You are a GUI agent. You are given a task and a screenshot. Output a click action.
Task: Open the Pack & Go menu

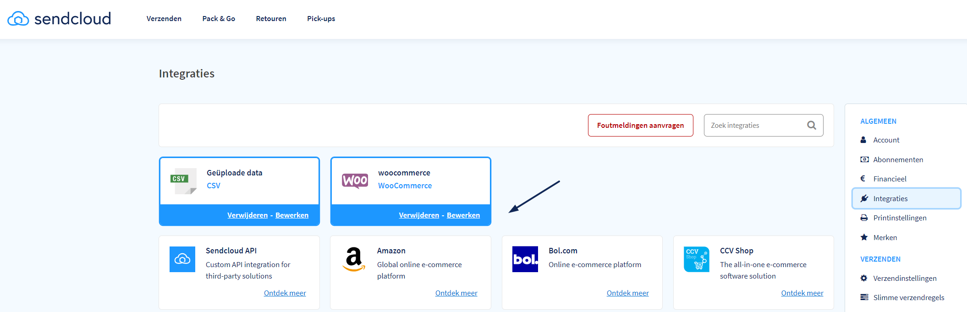tap(219, 19)
